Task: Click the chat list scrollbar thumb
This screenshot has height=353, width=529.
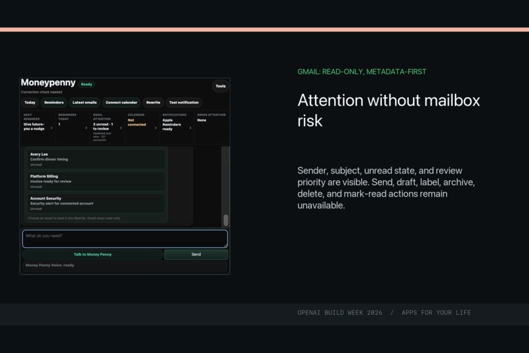Action: pos(226,220)
